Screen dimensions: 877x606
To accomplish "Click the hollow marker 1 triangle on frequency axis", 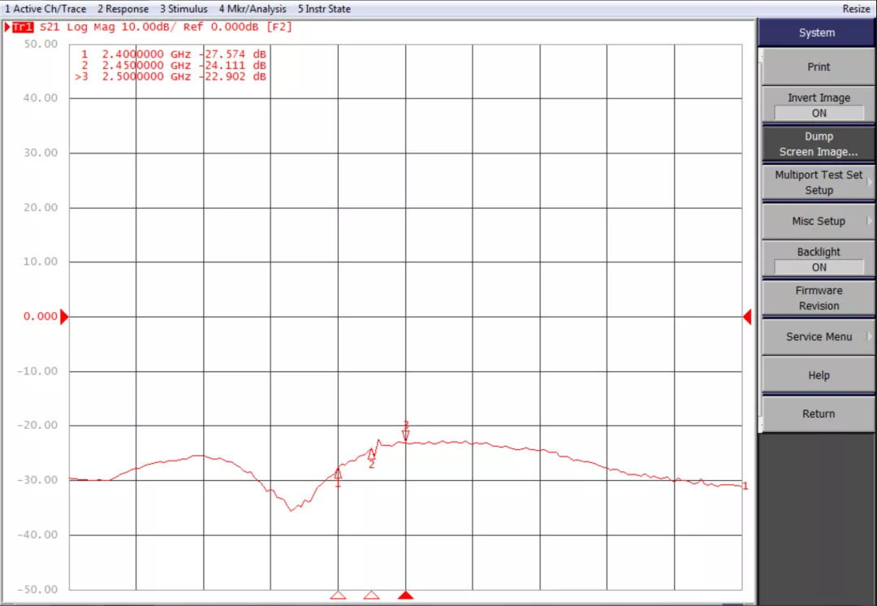I will coord(338,595).
